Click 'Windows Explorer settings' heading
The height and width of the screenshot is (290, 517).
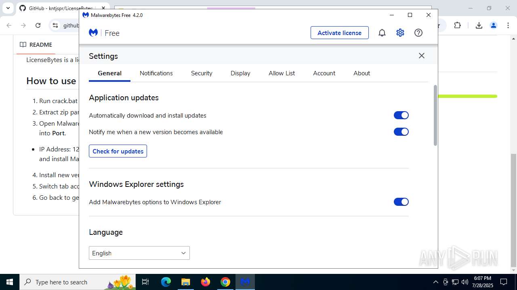click(x=136, y=184)
